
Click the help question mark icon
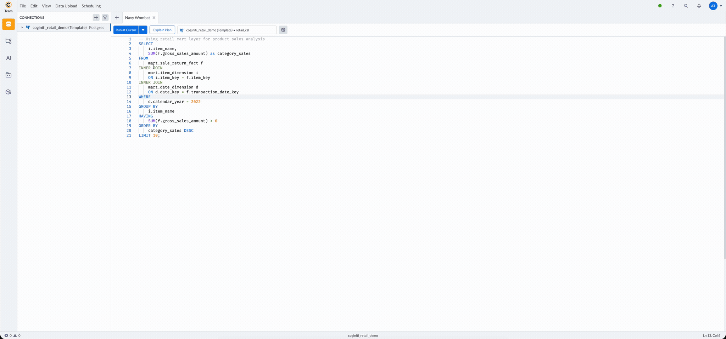tap(672, 6)
